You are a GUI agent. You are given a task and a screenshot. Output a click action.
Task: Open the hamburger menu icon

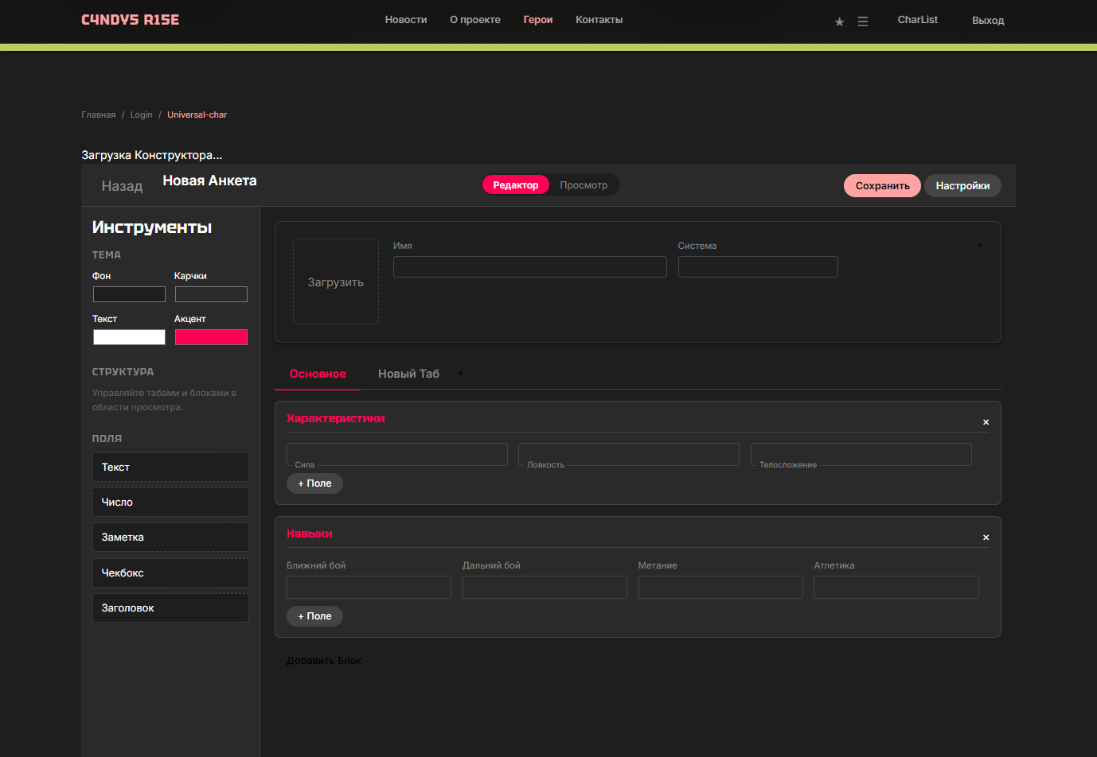coord(862,21)
